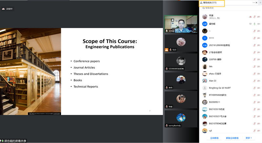Screen dimensions: 262x143
Task: Click the camera icon for member 9th
Action: (258, 66)
